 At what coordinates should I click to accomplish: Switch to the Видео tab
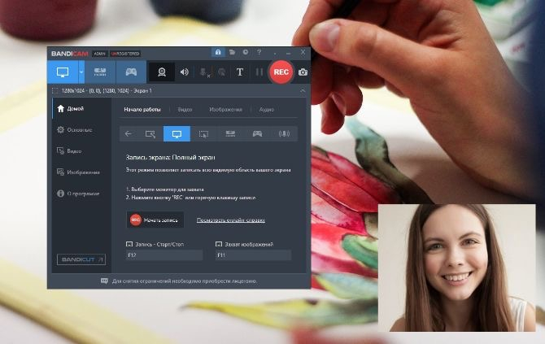(x=185, y=110)
